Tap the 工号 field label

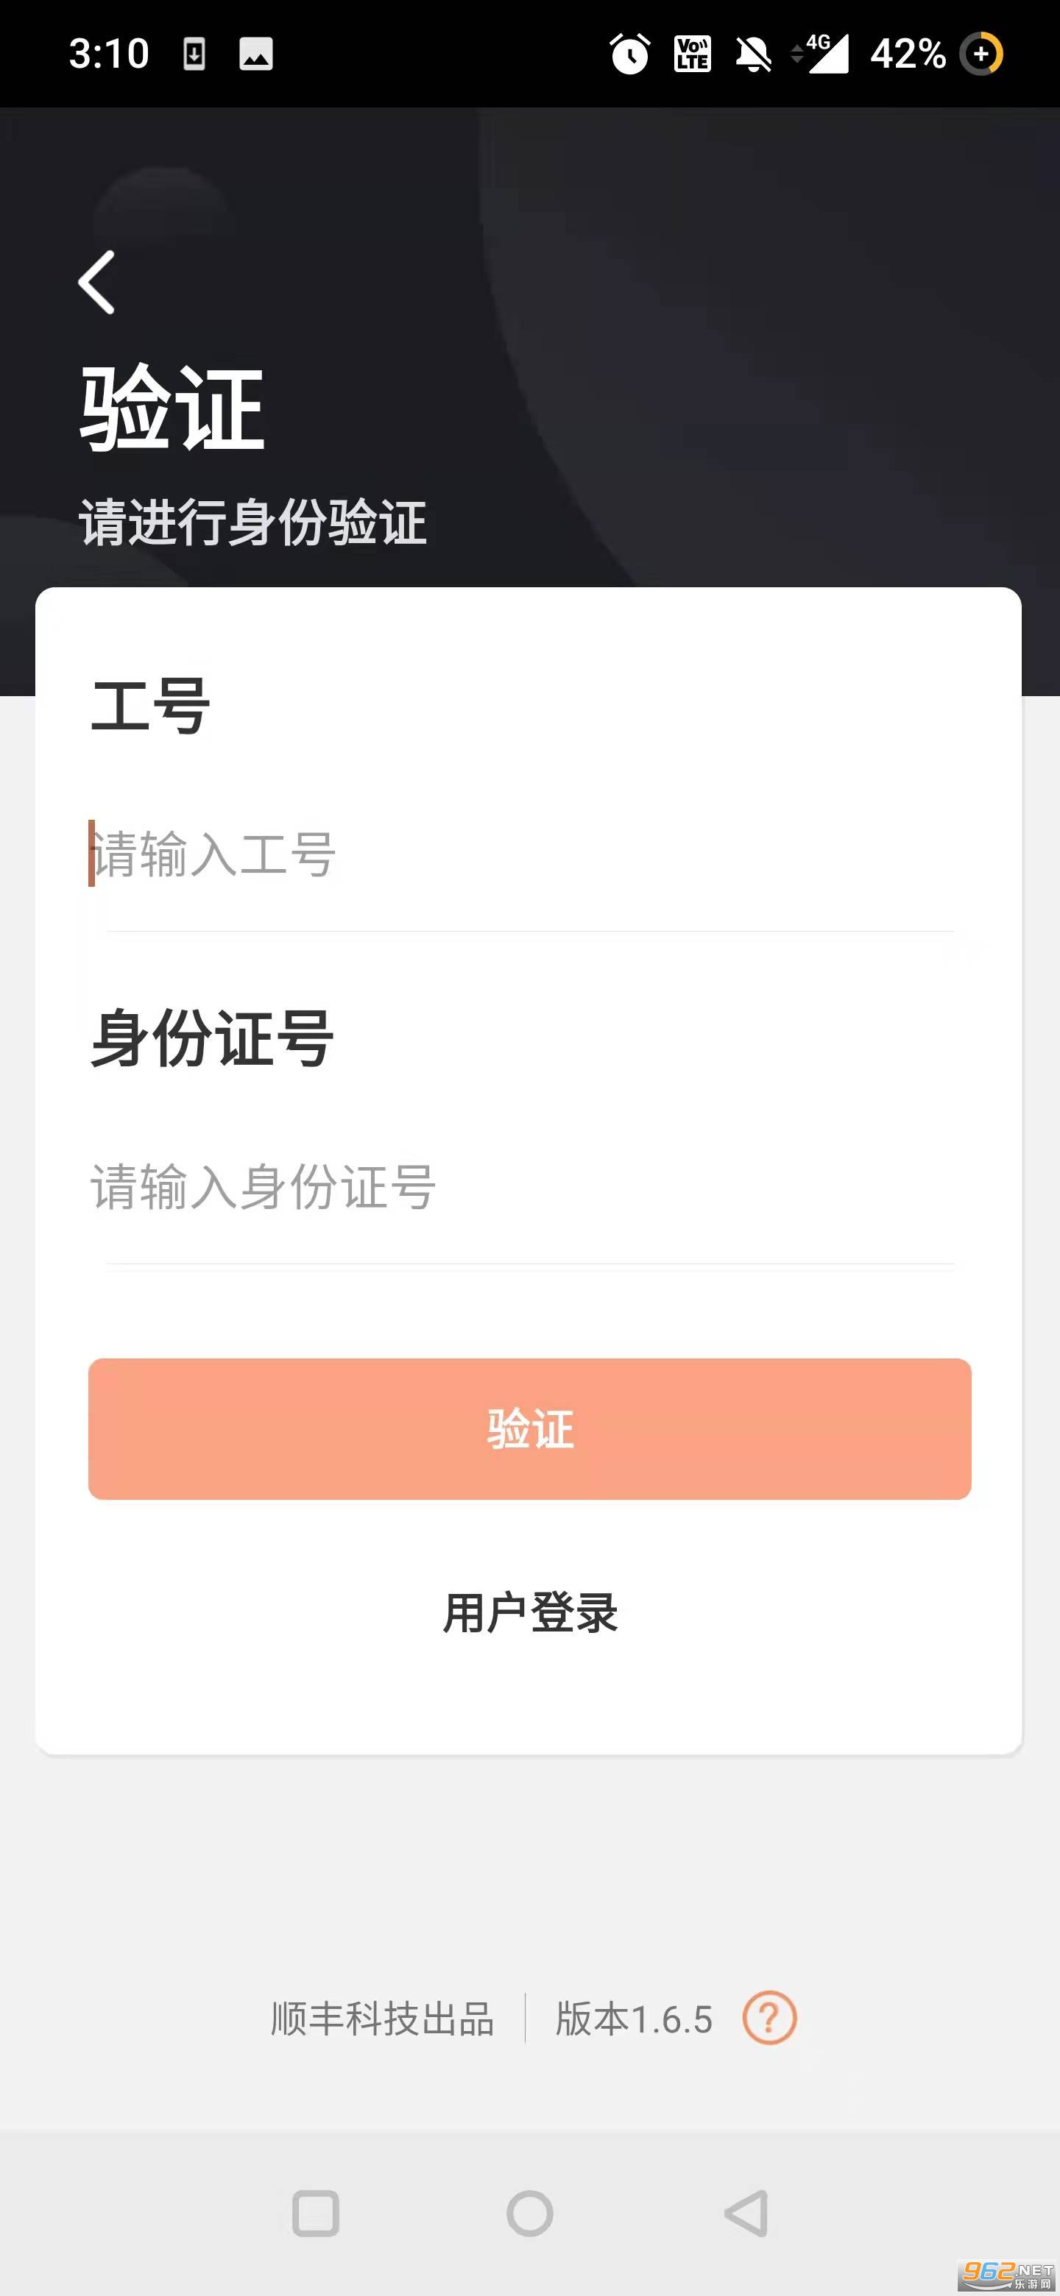[151, 706]
